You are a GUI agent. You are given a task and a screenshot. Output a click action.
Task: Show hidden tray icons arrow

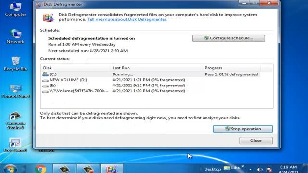coord(250,170)
